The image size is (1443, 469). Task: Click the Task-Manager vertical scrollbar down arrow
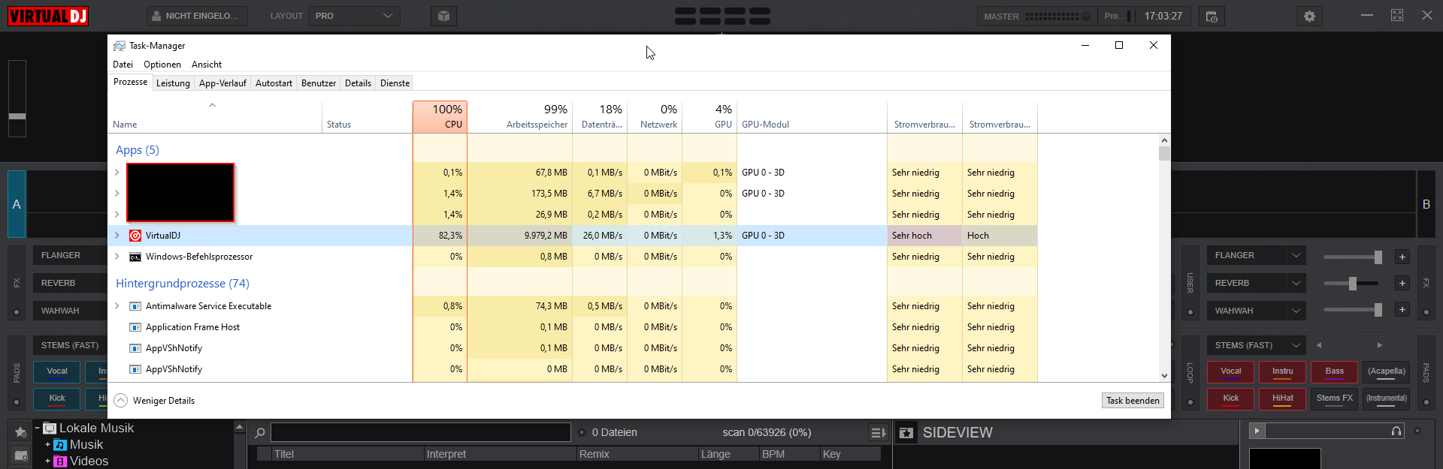[1164, 376]
